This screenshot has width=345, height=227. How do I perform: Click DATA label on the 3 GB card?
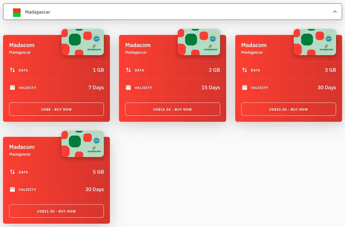pyautogui.click(x=255, y=70)
